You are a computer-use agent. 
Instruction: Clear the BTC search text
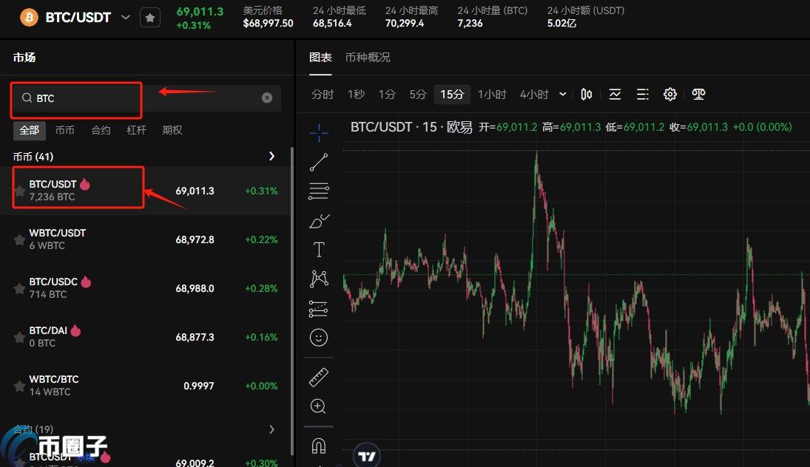click(x=267, y=98)
